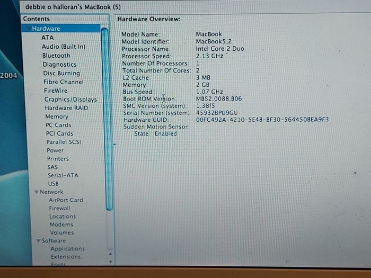Select Power in the Contents list

point(55,150)
